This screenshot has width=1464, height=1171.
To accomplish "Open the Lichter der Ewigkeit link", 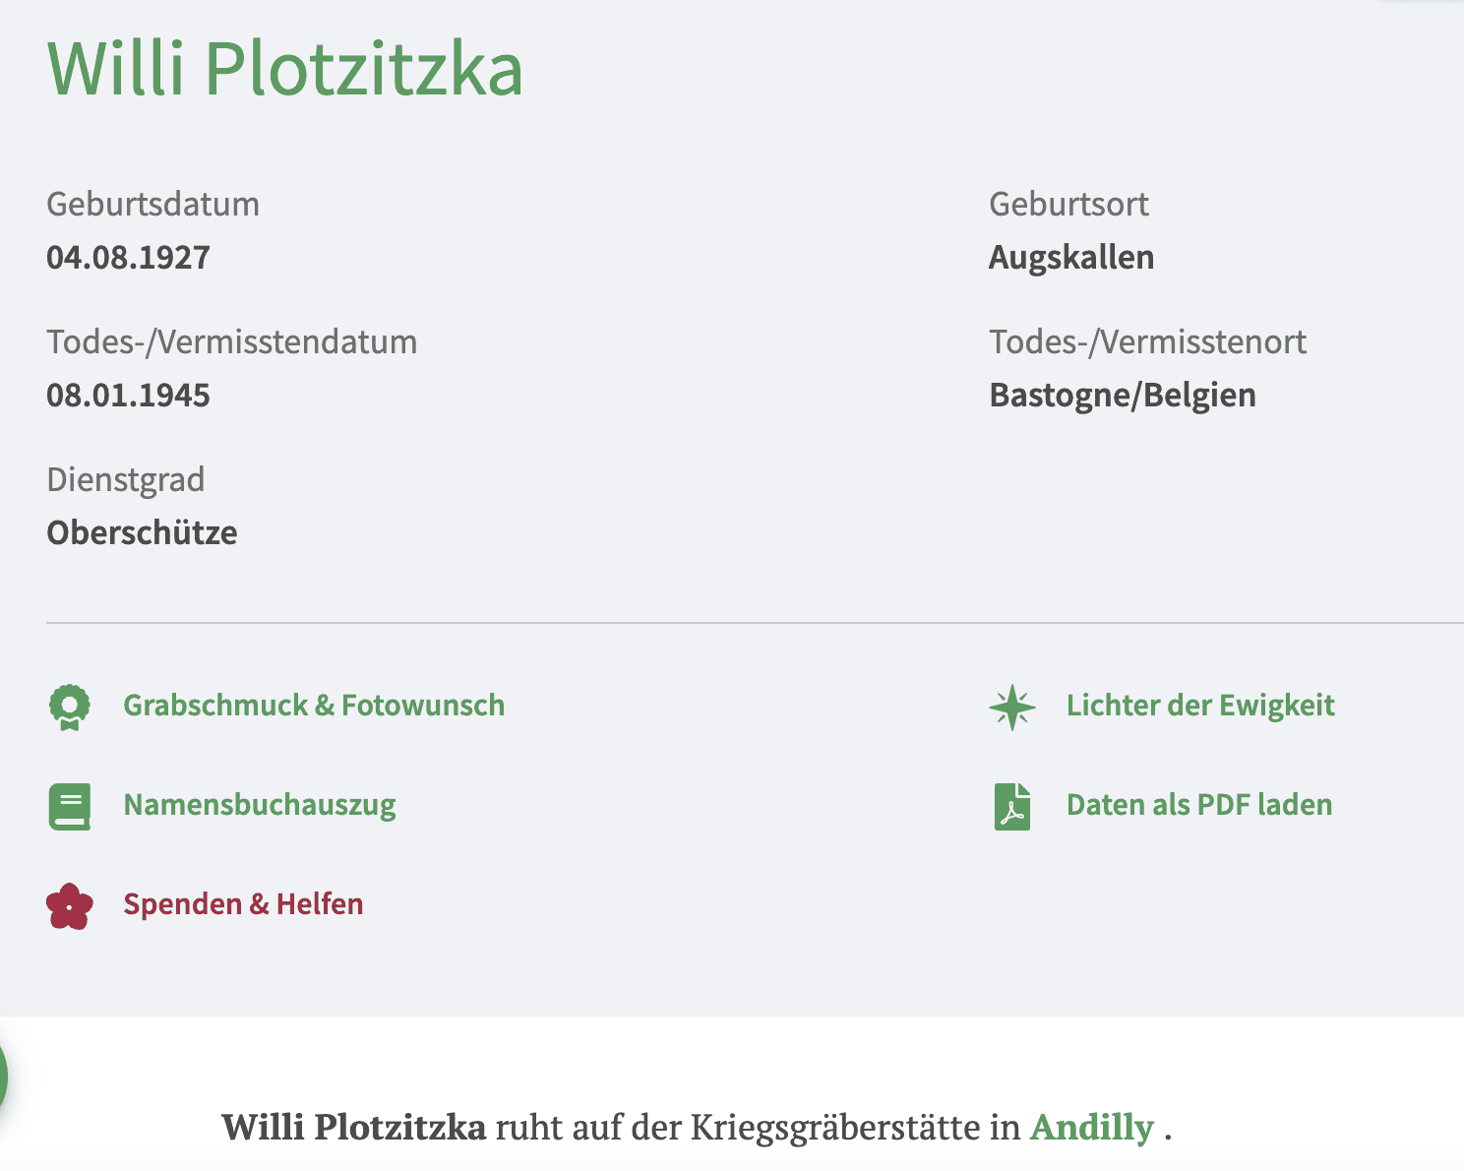I will [1199, 706].
